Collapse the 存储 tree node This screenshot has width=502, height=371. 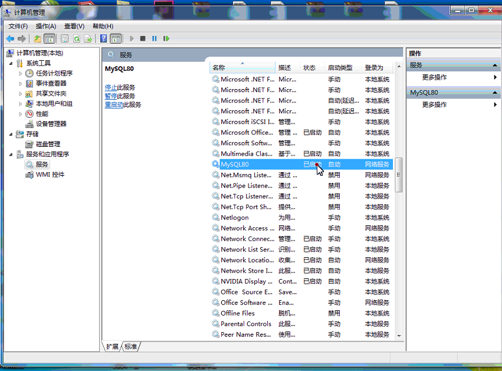[11, 134]
